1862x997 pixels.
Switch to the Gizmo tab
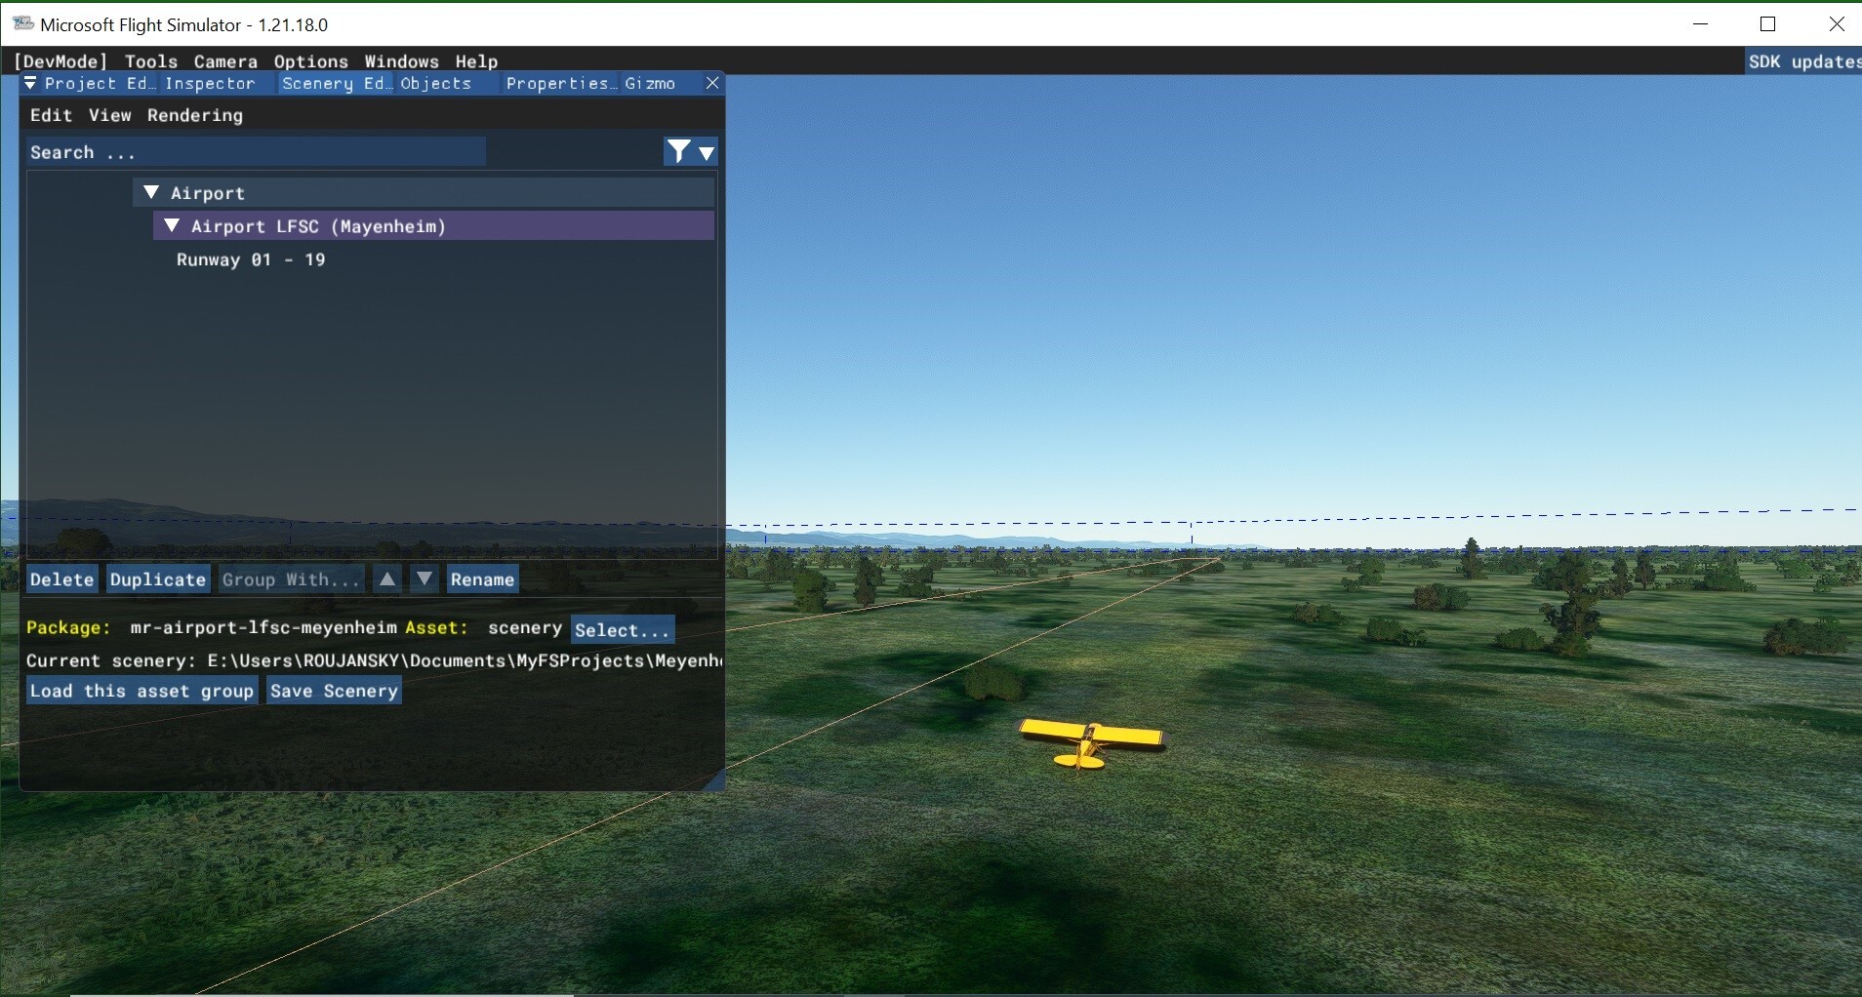650,83
